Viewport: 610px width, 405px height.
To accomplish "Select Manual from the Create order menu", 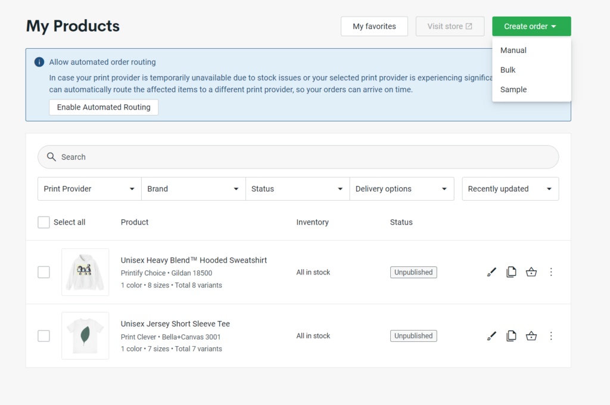I will coord(513,50).
